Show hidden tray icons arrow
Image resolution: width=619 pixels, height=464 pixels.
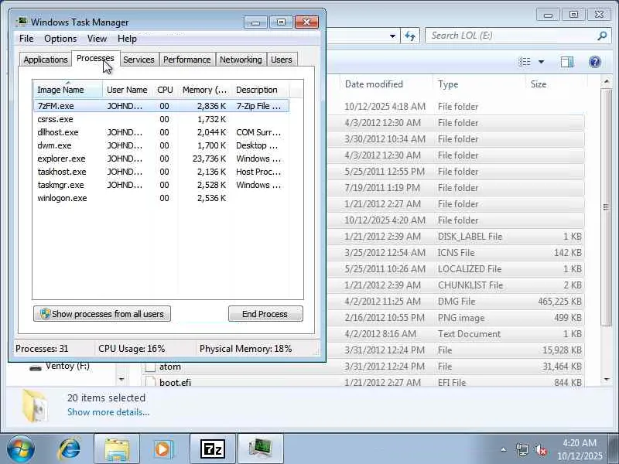pos(504,449)
